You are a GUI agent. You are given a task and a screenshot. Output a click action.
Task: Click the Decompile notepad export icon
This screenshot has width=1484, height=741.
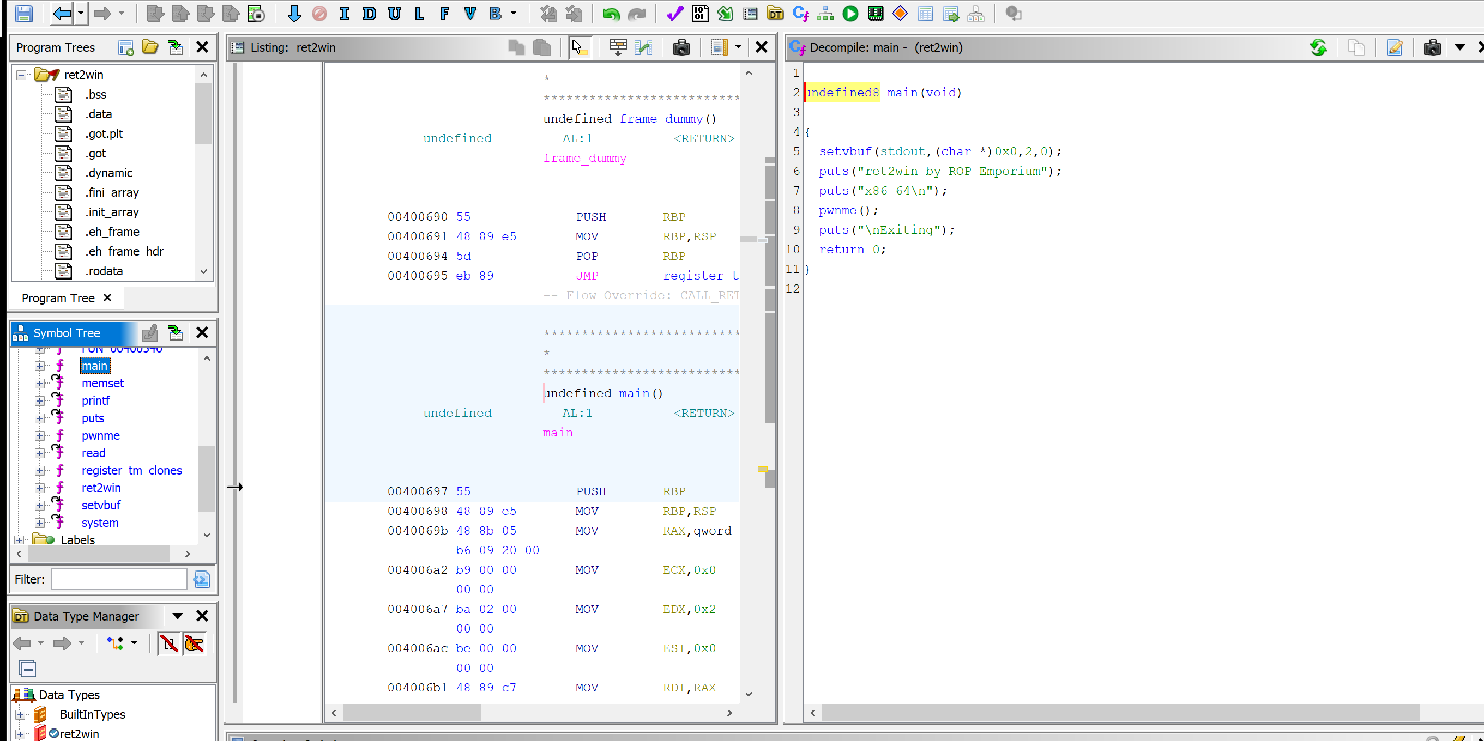(1395, 47)
